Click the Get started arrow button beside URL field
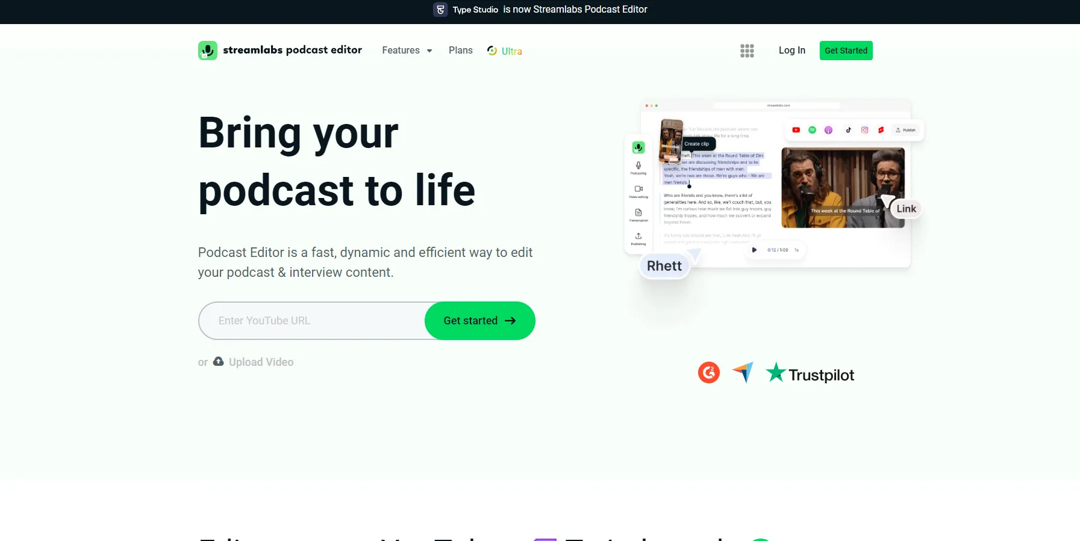Image resolution: width=1080 pixels, height=541 pixels. pos(480,321)
